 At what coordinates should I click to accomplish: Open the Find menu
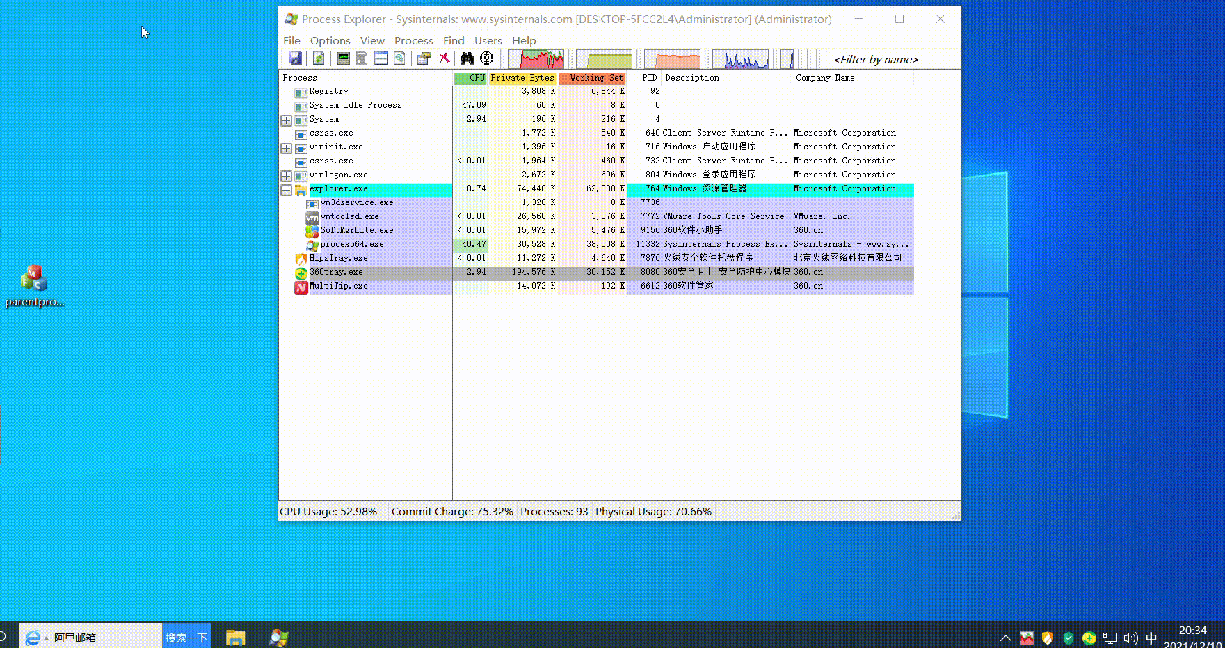454,41
